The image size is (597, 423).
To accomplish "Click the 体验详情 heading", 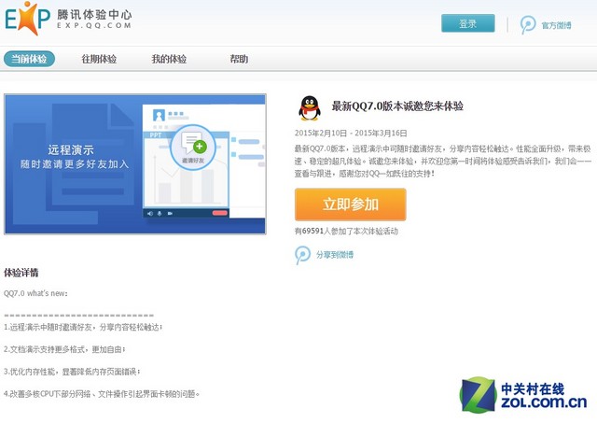I will [21, 273].
